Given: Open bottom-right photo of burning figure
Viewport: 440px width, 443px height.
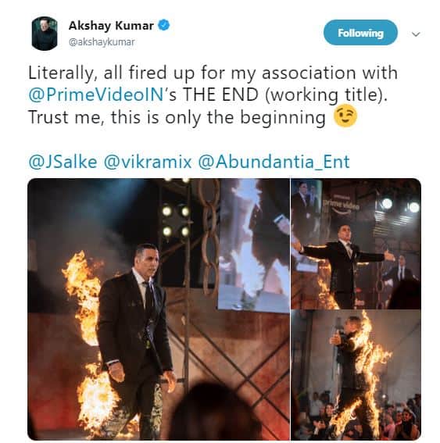Looking at the screenshot, I should click(x=356, y=375).
